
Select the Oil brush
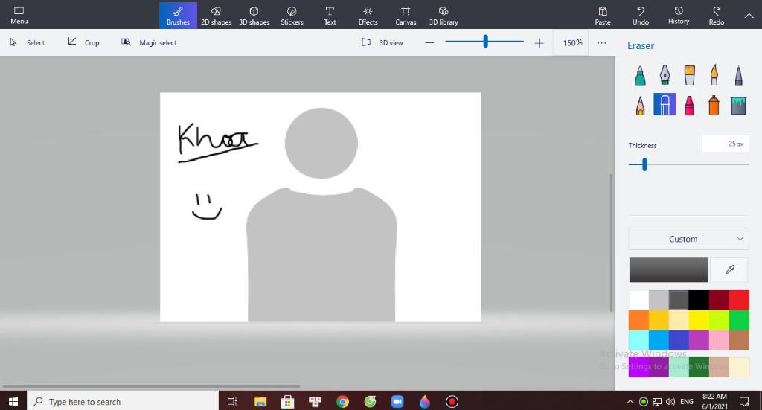click(x=689, y=76)
